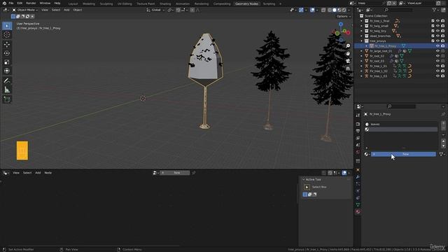Toggle eye visibility for fir_large_root_01
Viewport: 448px width, 252px height.
[x=437, y=51]
